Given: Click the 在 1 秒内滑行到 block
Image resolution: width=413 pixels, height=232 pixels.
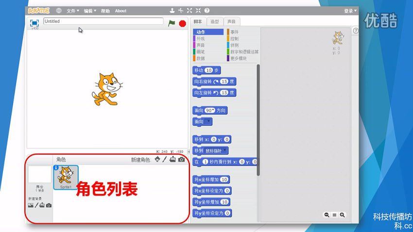Looking at the screenshot, I should point(224,162).
